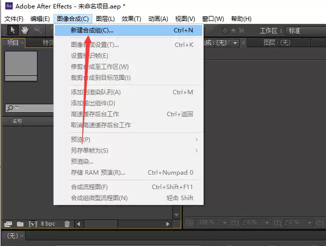Image resolution: width=326 pixels, height=246 pixels.
Task: Close the 项目 panel tab
Action: (22, 43)
